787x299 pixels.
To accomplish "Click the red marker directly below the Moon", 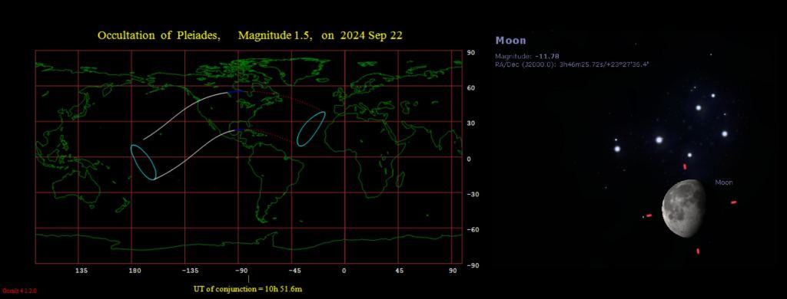I will [x=698, y=251].
